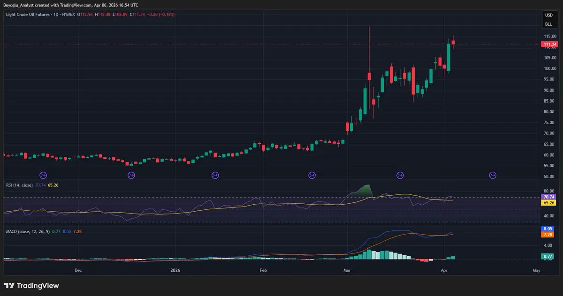Click the open value O112.96 in legend
The image size is (563, 296).
[86, 15]
